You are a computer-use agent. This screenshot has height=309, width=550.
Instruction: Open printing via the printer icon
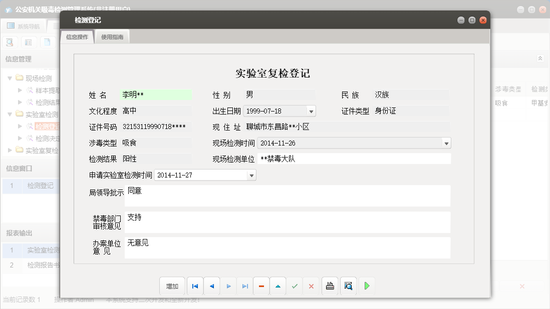click(330, 286)
